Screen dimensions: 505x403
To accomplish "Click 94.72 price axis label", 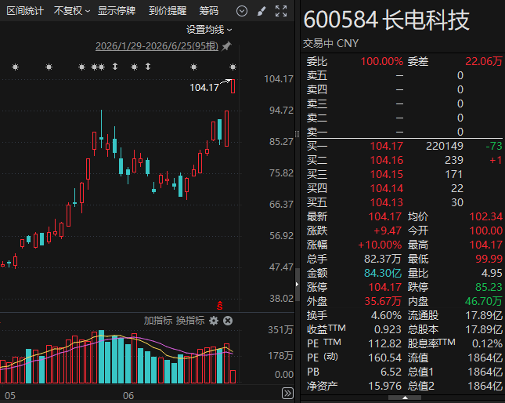I will (281, 111).
